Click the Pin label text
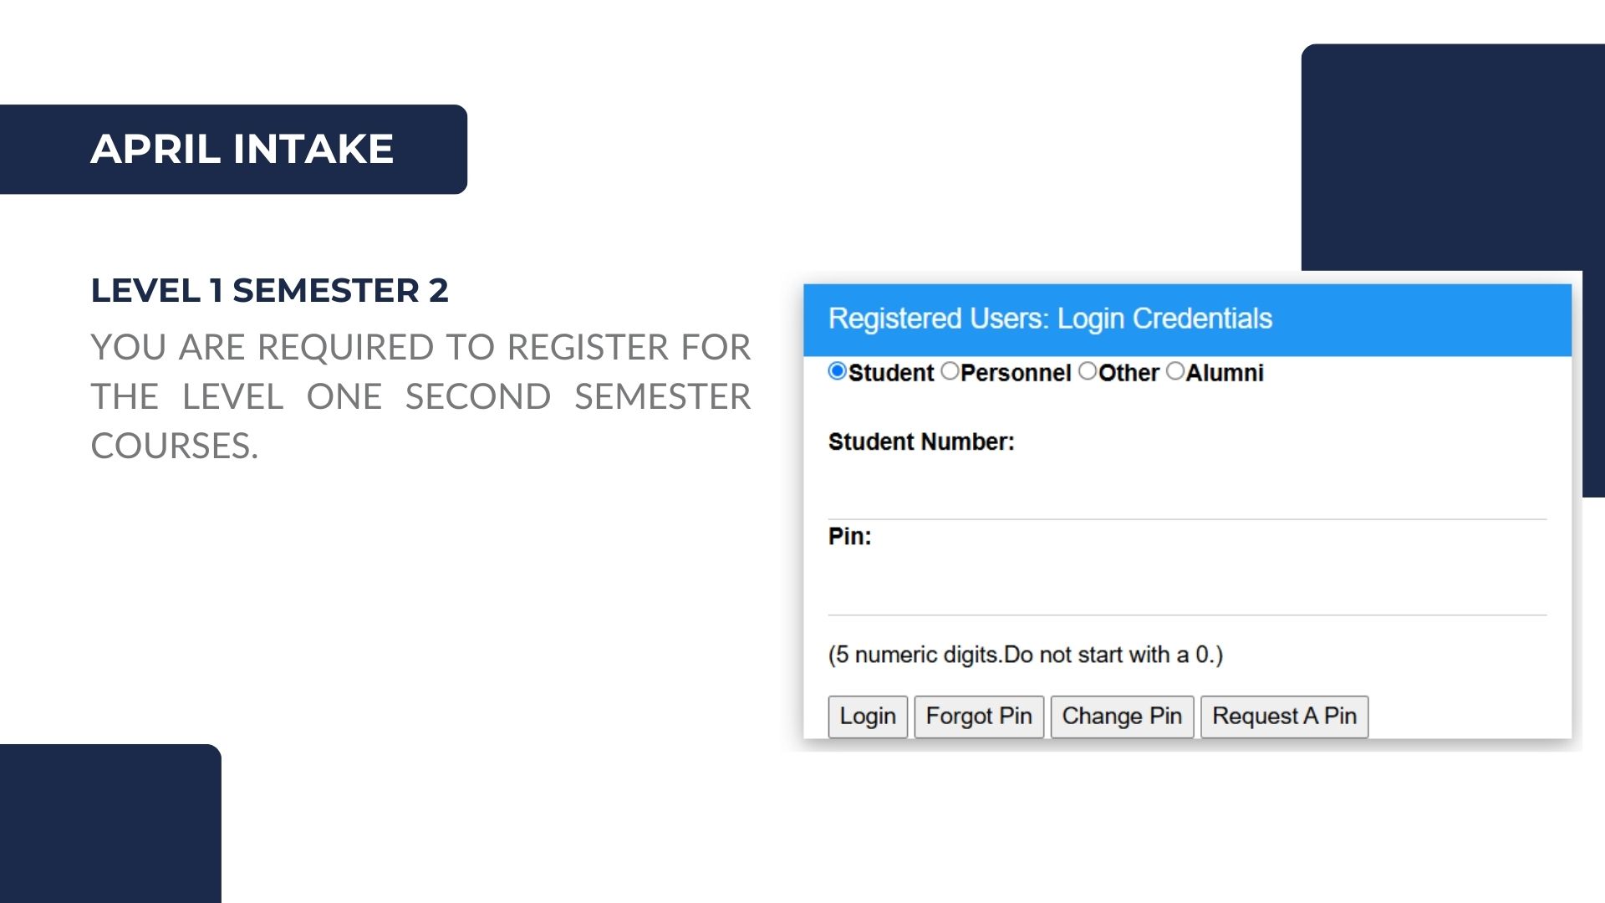 849,537
